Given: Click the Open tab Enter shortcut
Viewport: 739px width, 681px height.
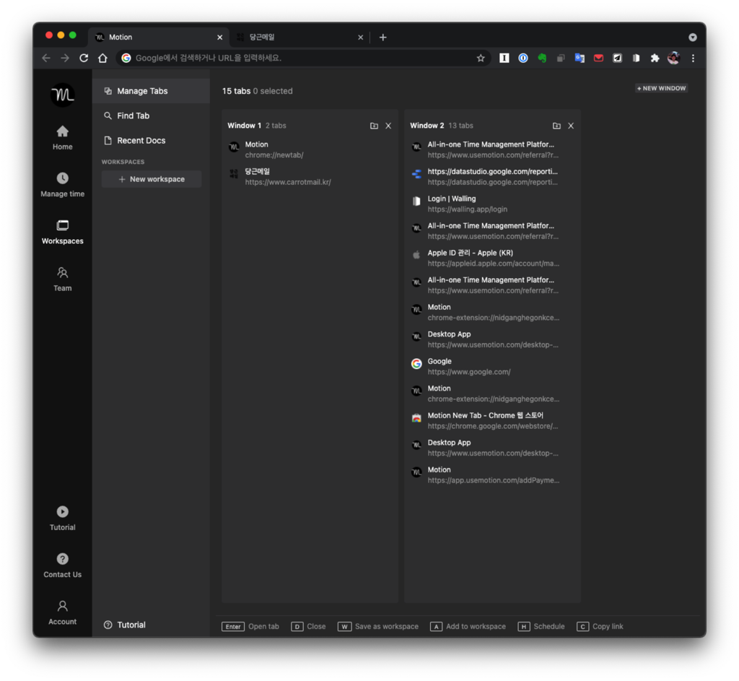Looking at the screenshot, I should [250, 626].
